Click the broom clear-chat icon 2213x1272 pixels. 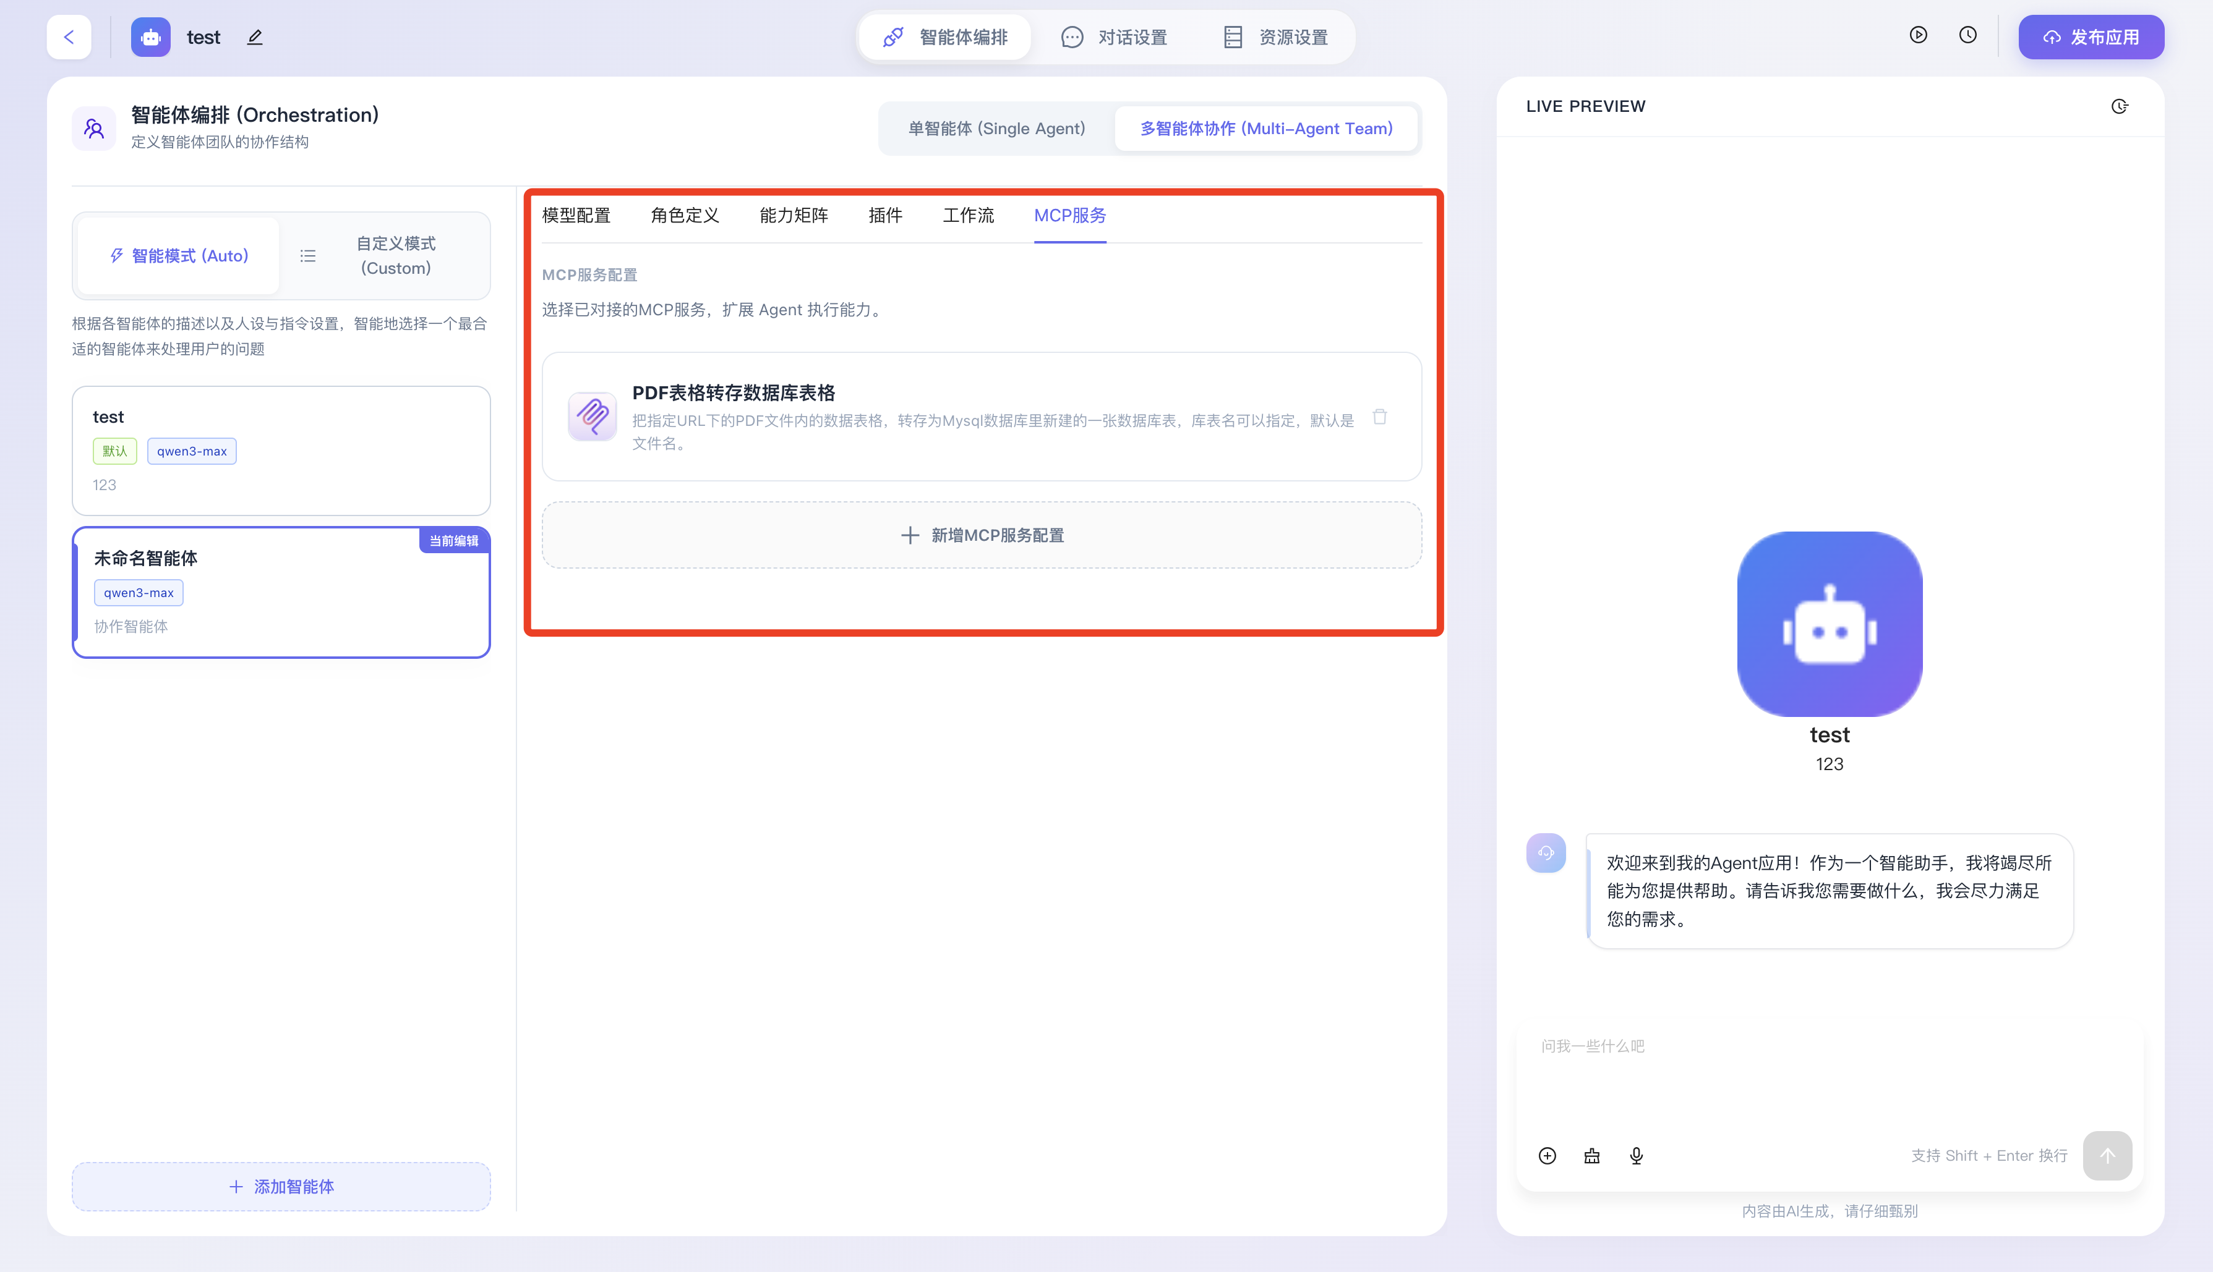pos(1591,1156)
